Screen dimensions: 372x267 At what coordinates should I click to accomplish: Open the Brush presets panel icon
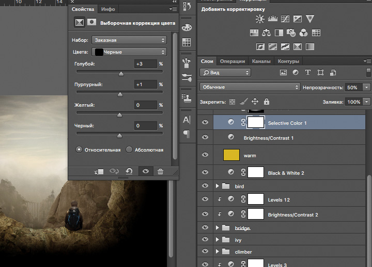coord(187,63)
